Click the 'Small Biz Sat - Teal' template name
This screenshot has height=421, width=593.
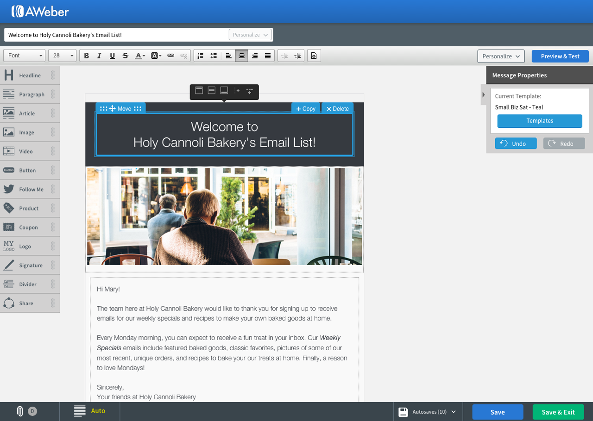[x=519, y=107]
